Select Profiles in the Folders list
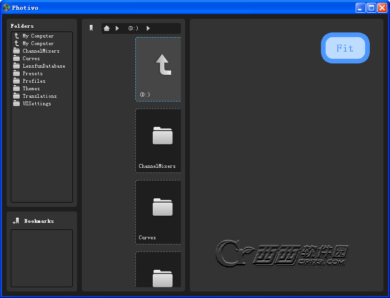This screenshot has height=298, width=390. (x=42, y=81)
